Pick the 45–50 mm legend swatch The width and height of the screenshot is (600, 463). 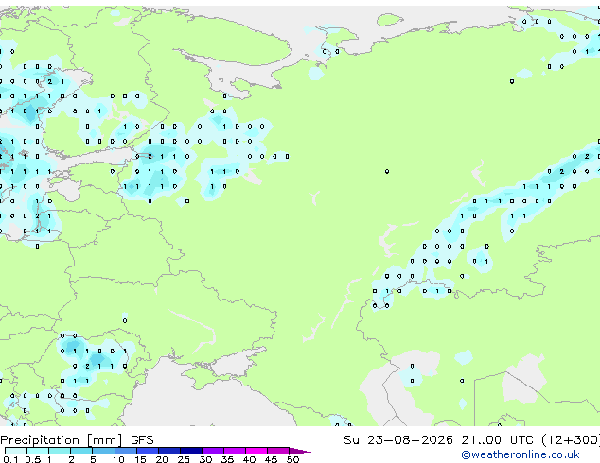click(x=278, y=451)
